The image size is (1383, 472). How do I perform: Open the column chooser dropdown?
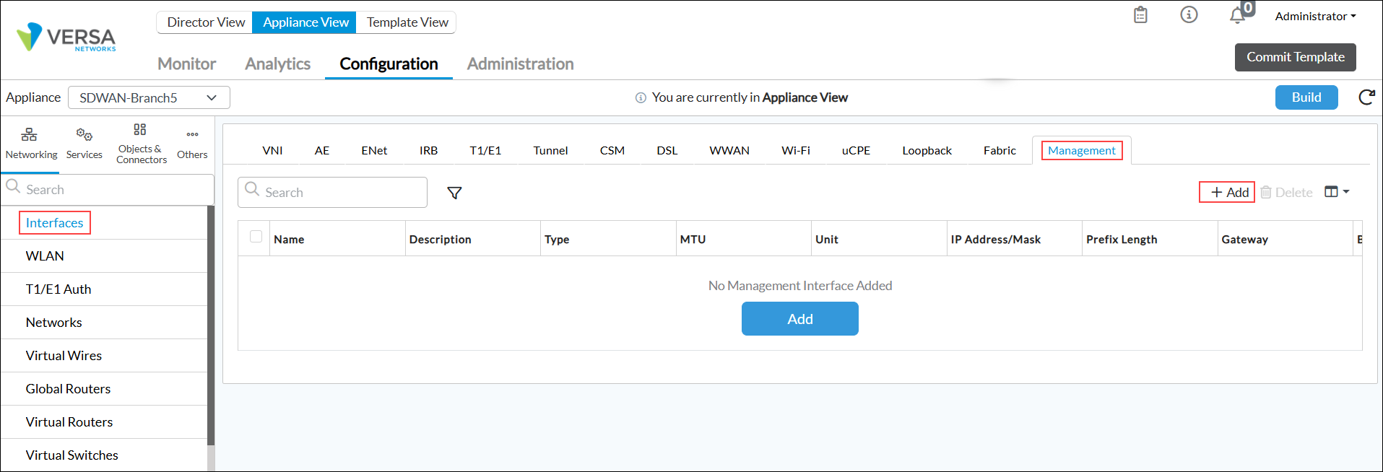pos(1337,192)
